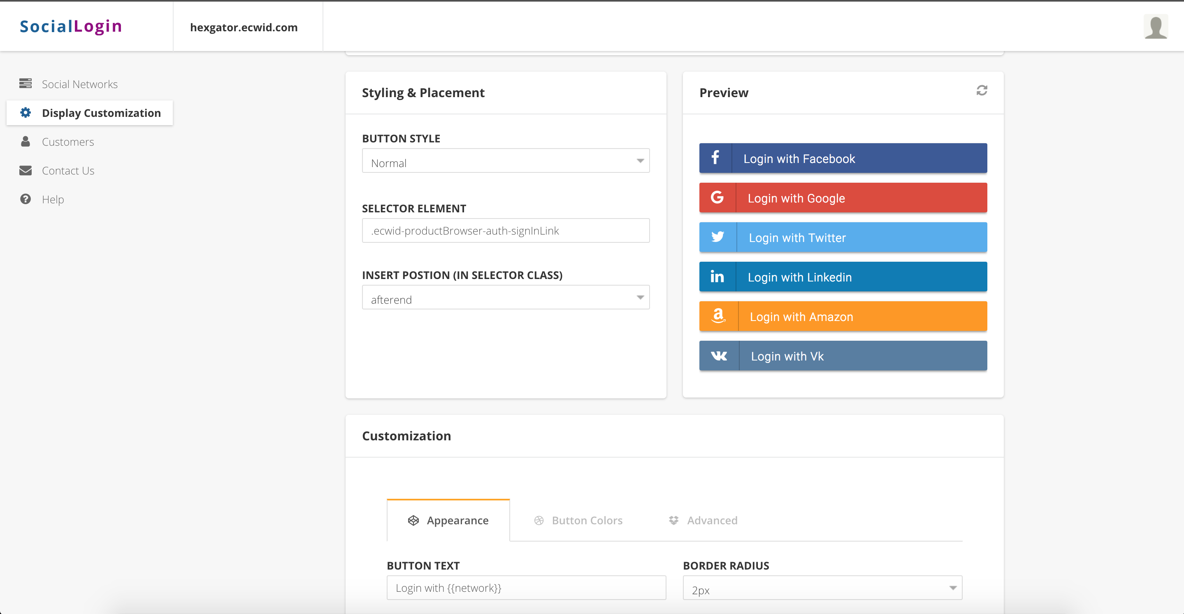Click the VK logo icon in preview
This screenshot has height=614, width=1184.
(719, 356)
